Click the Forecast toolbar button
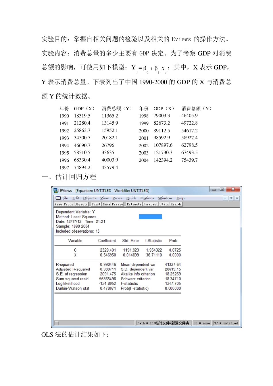The image size is (273, 386). [151, 204]
